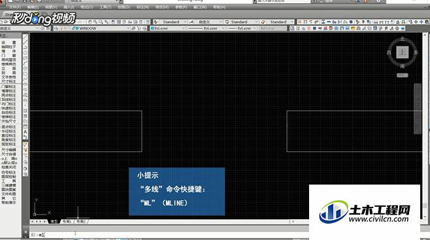The height and width of the screenshot is (240, 430).
Task: Click 尺寸编辑 in side panel
Action: pyautogui.click(x=8, y=150)
